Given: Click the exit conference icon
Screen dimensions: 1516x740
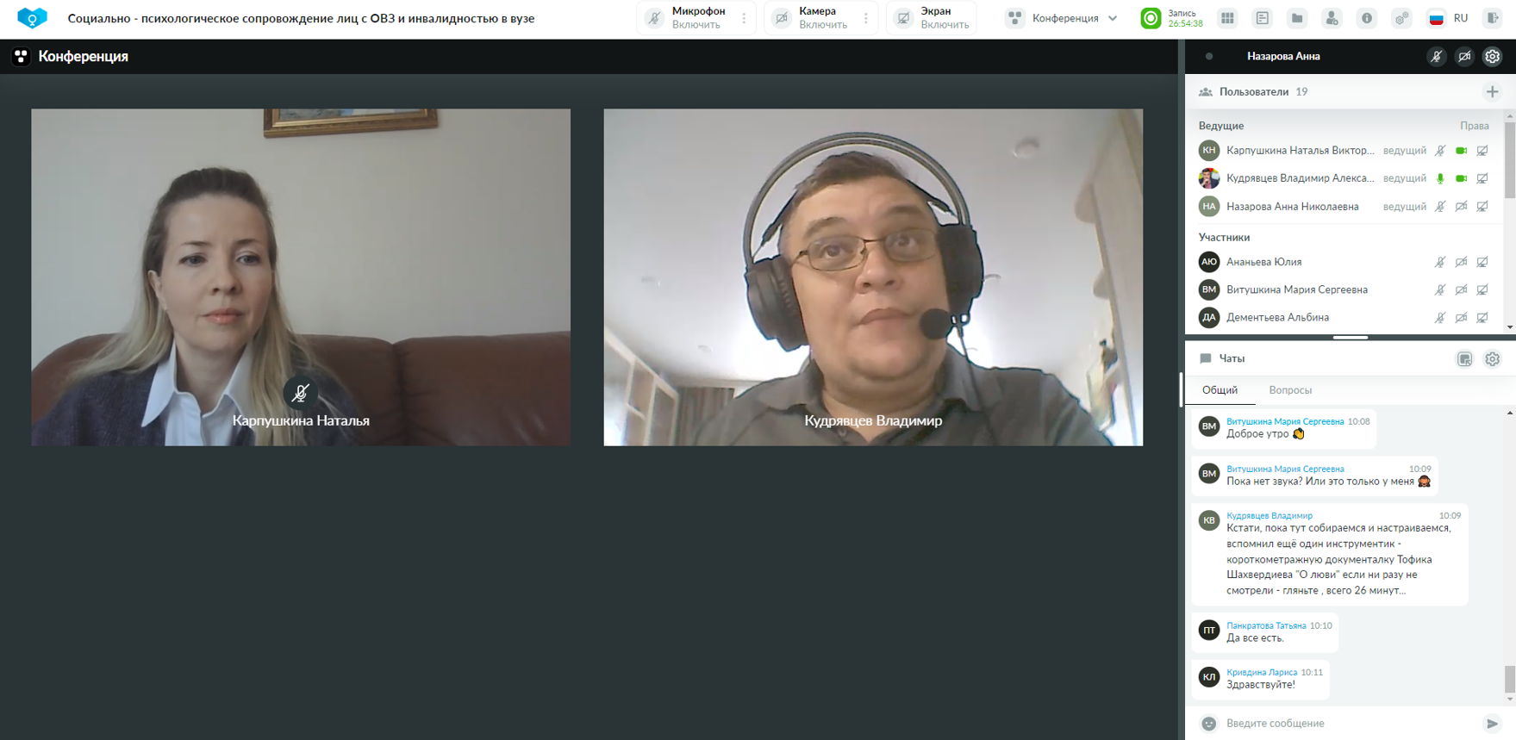Looking at the screenshot, I should tap(1493, 18).
